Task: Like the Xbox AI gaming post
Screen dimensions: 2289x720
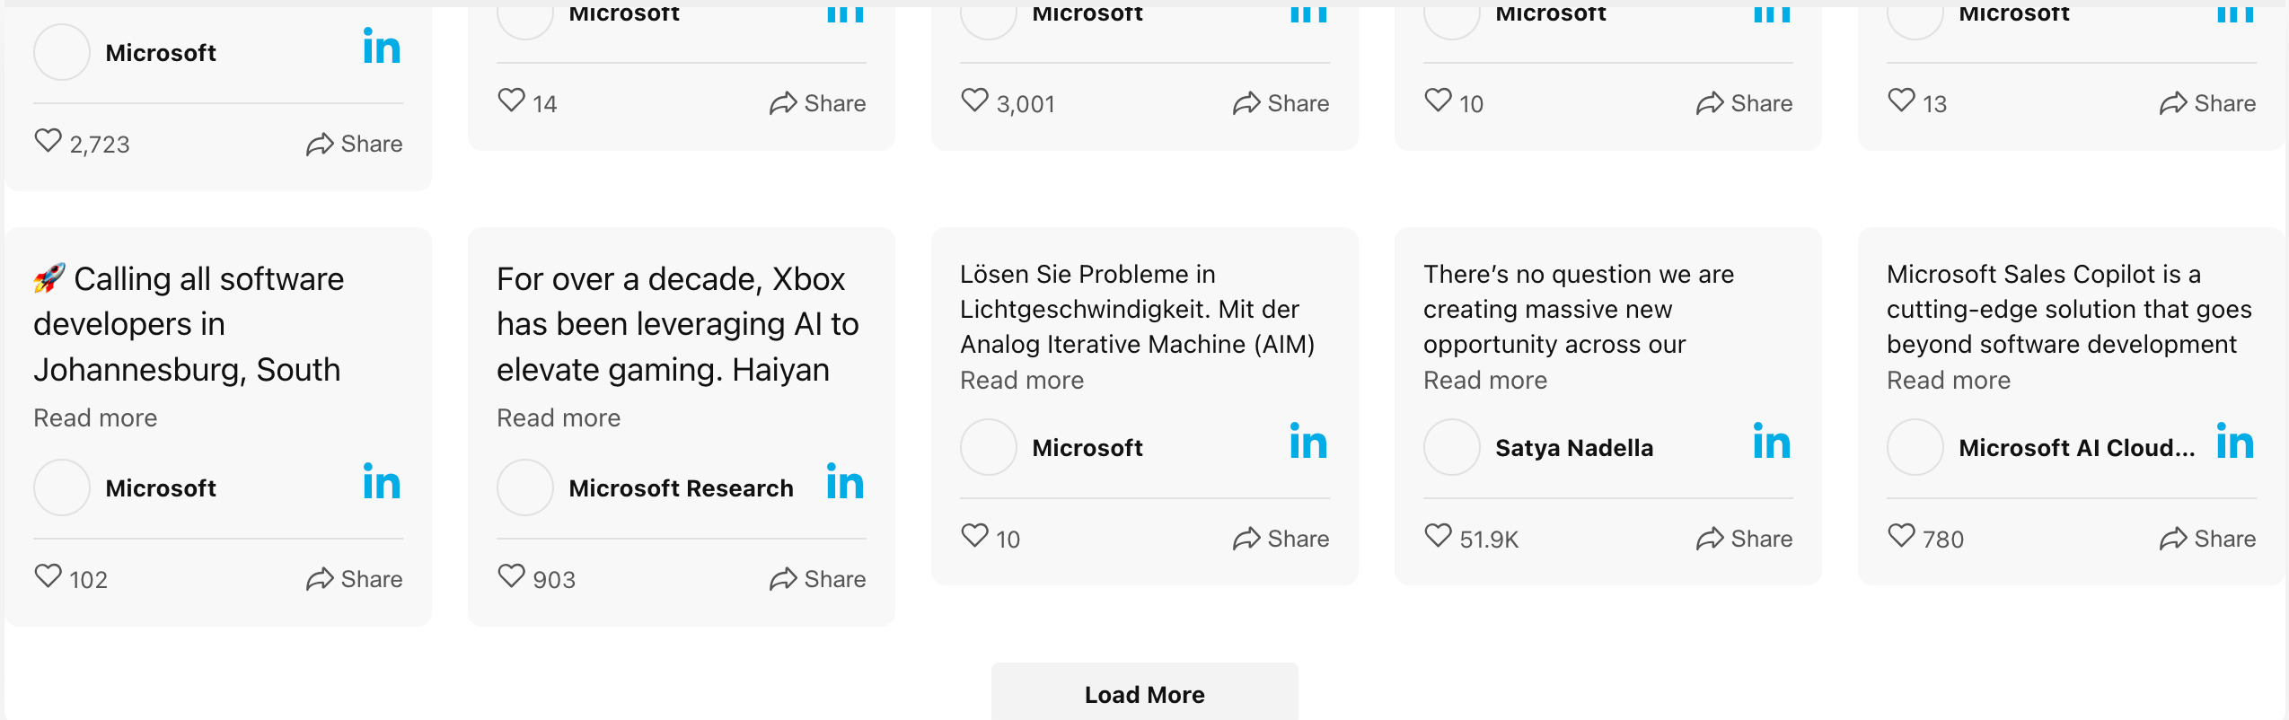Action: click(x=511, y=576)
